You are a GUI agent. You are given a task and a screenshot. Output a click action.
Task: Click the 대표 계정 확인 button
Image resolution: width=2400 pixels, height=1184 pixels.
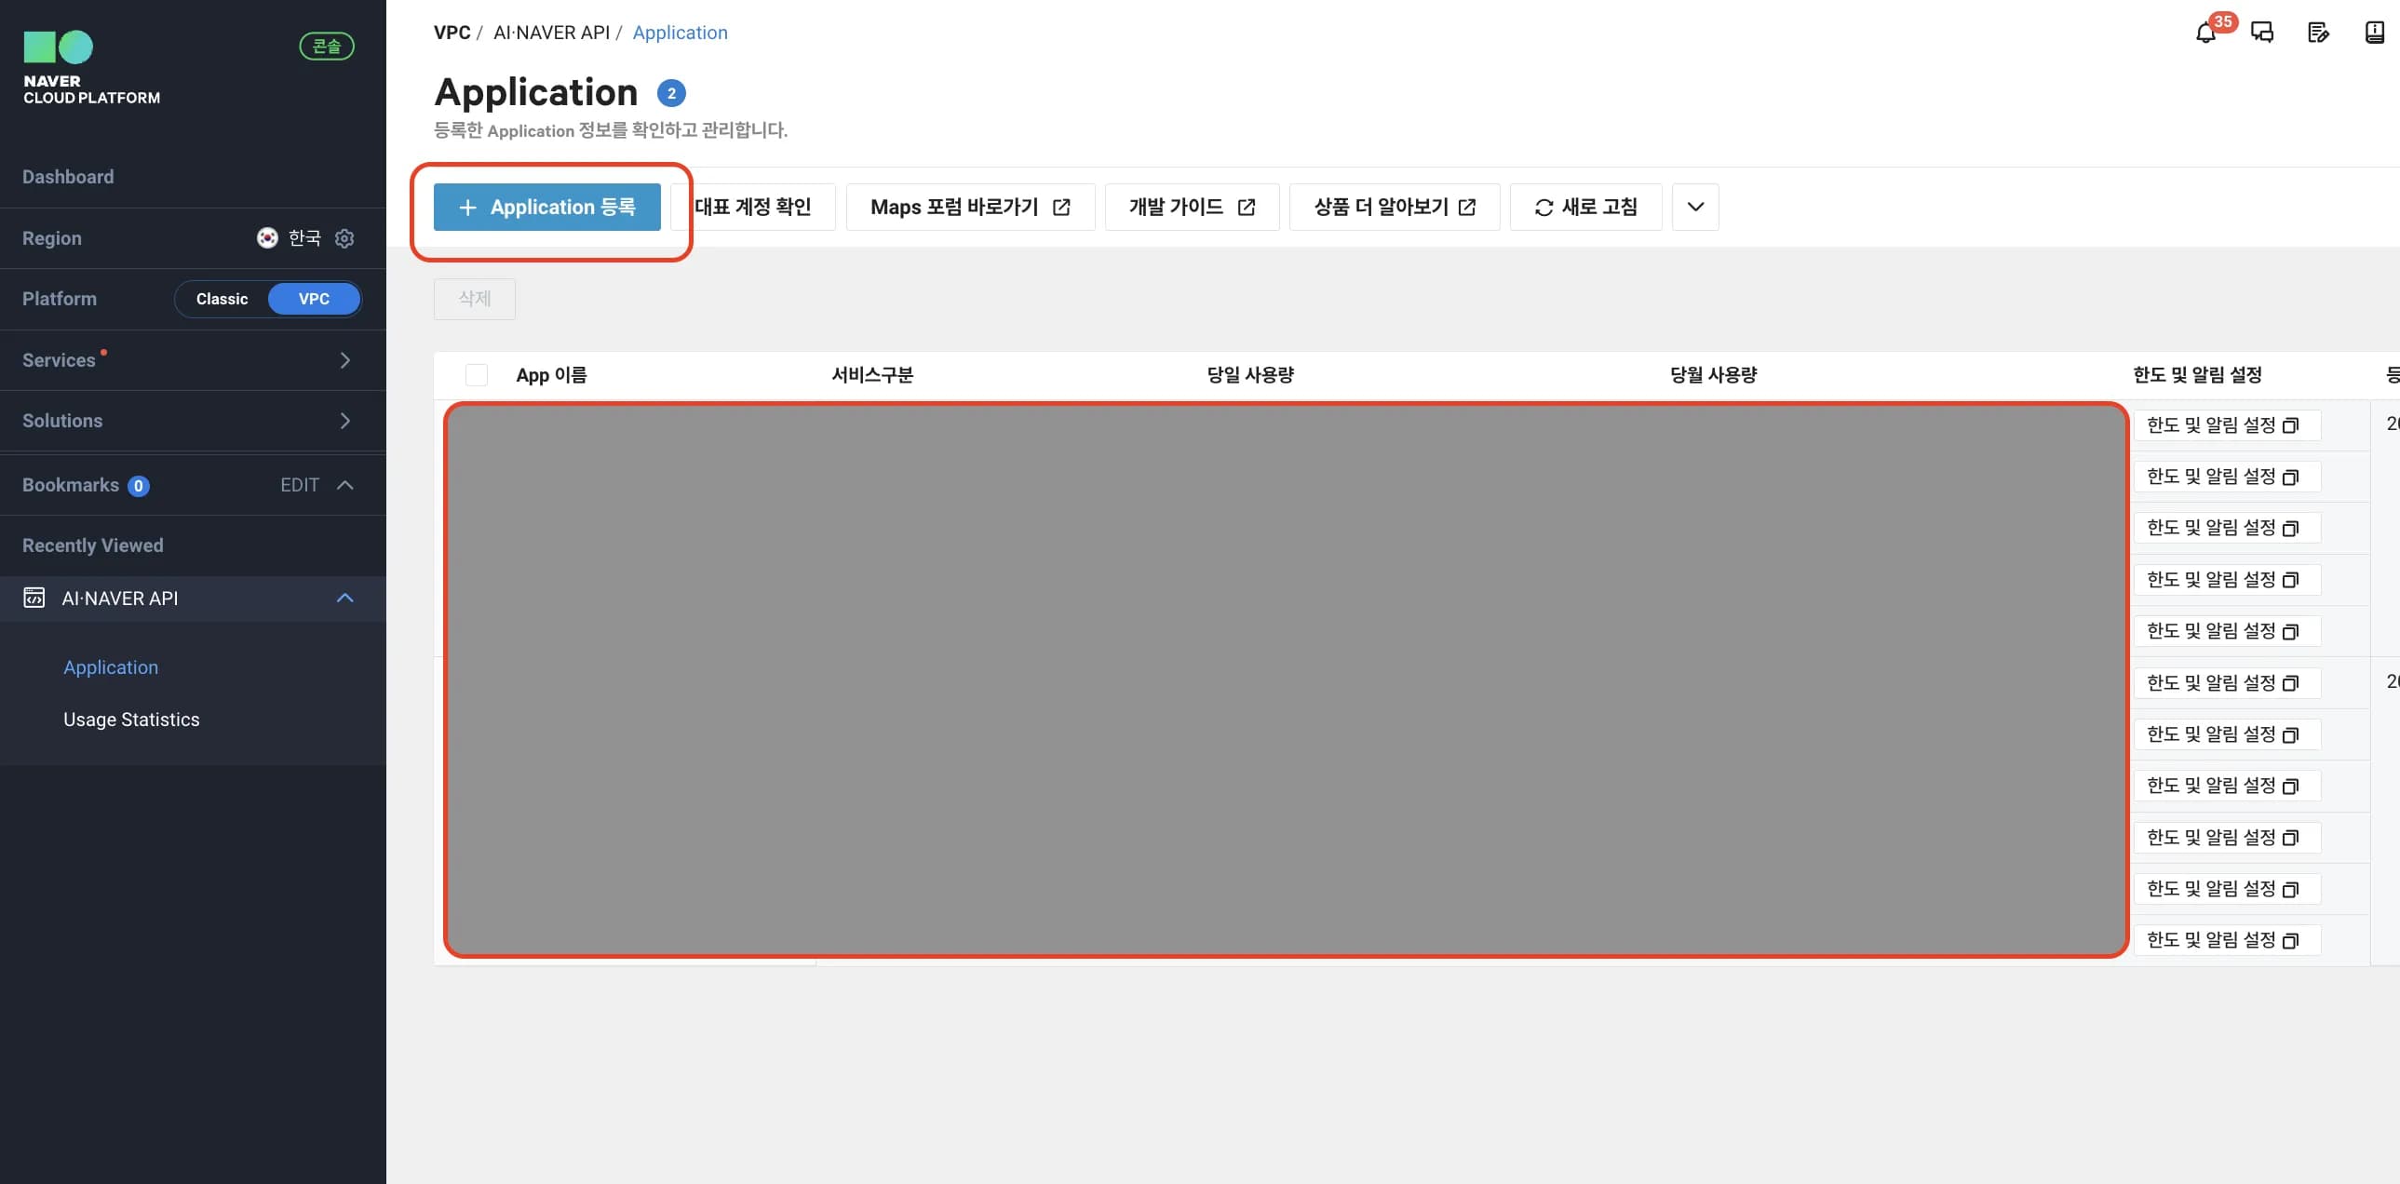click(x=753, y=207)
